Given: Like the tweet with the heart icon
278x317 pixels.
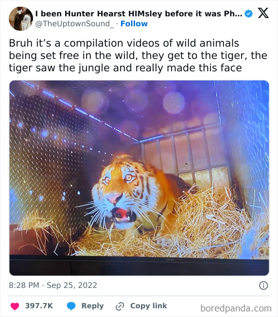Looking at the screenshot, I should click(15, 306).
